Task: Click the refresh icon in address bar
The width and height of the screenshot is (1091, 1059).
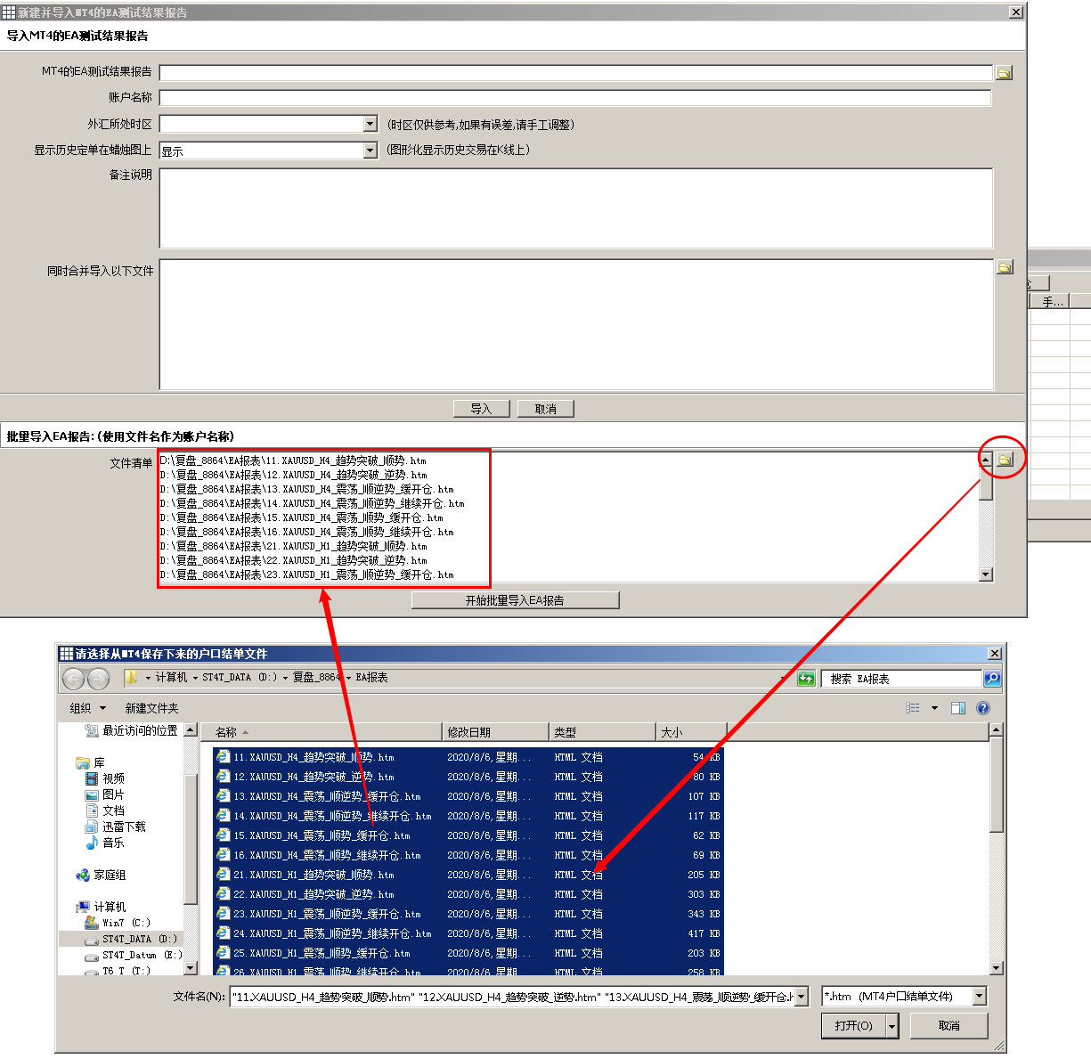Action: (806, 679)
